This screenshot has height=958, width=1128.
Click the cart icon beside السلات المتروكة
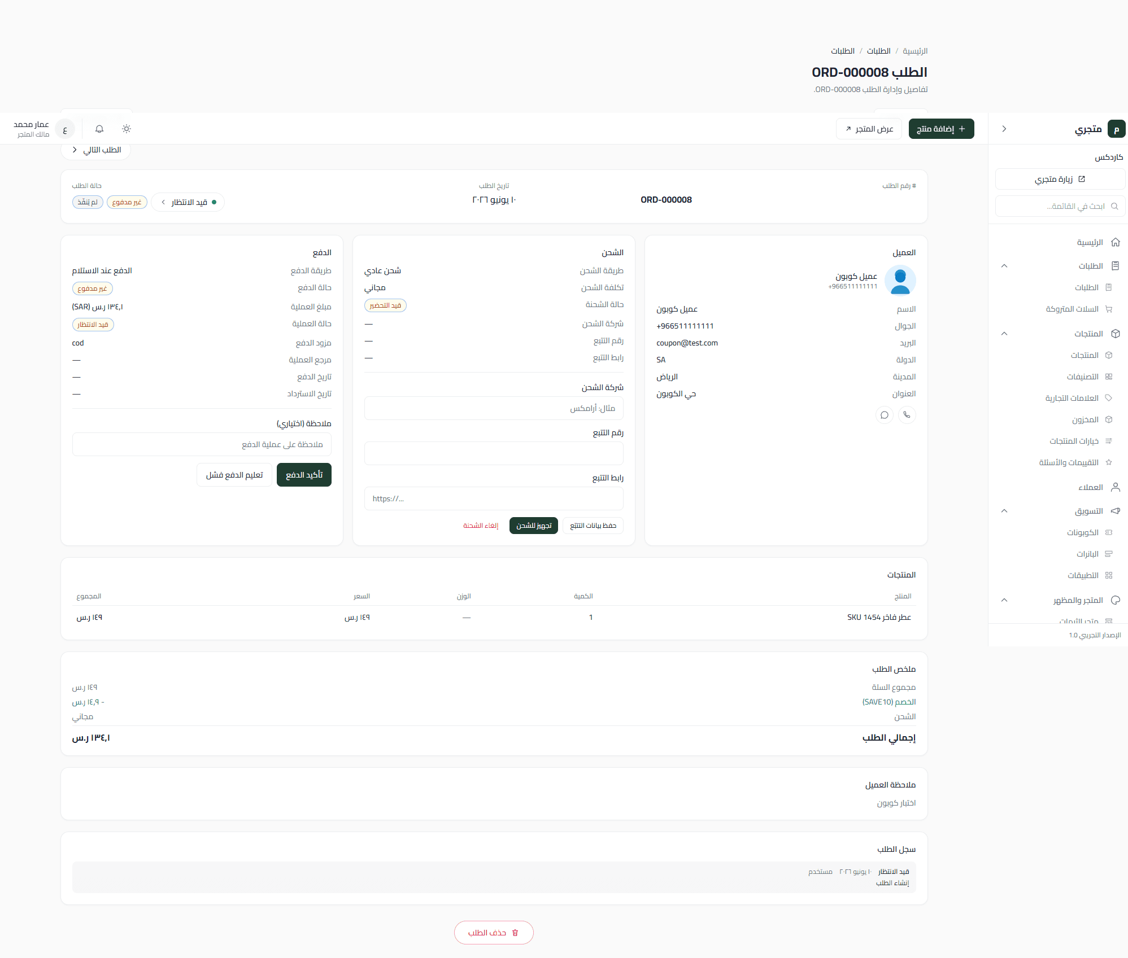coord(1109,309)
